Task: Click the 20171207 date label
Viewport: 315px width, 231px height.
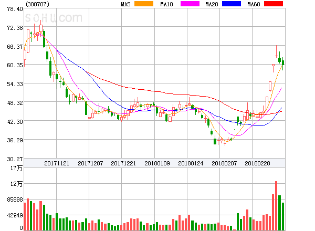Action: point(90,163)
